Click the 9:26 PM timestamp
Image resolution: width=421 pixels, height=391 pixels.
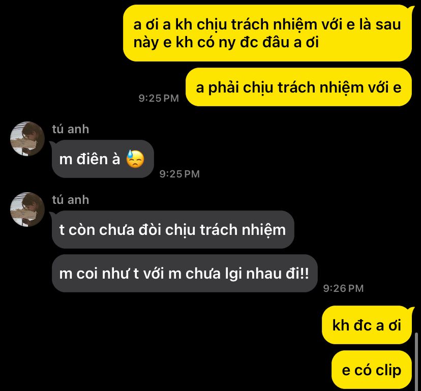pos(343,288)
